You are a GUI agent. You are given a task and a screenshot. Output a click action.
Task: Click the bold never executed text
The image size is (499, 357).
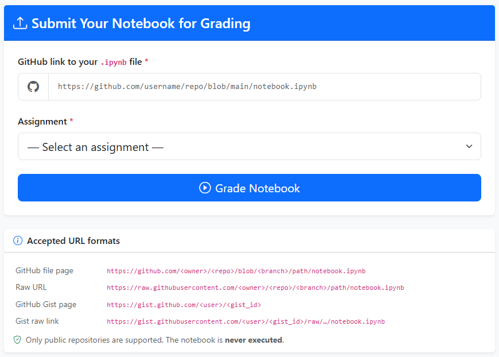coord(254,340)
